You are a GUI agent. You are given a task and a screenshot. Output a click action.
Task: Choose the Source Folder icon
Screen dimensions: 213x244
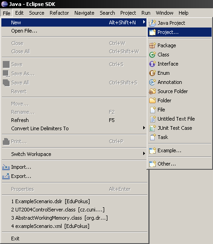point(152,91)
